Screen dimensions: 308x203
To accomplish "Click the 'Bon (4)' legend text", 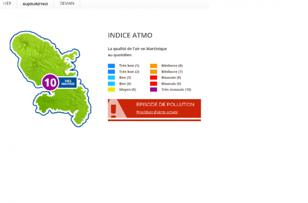I will coord(125,84).
